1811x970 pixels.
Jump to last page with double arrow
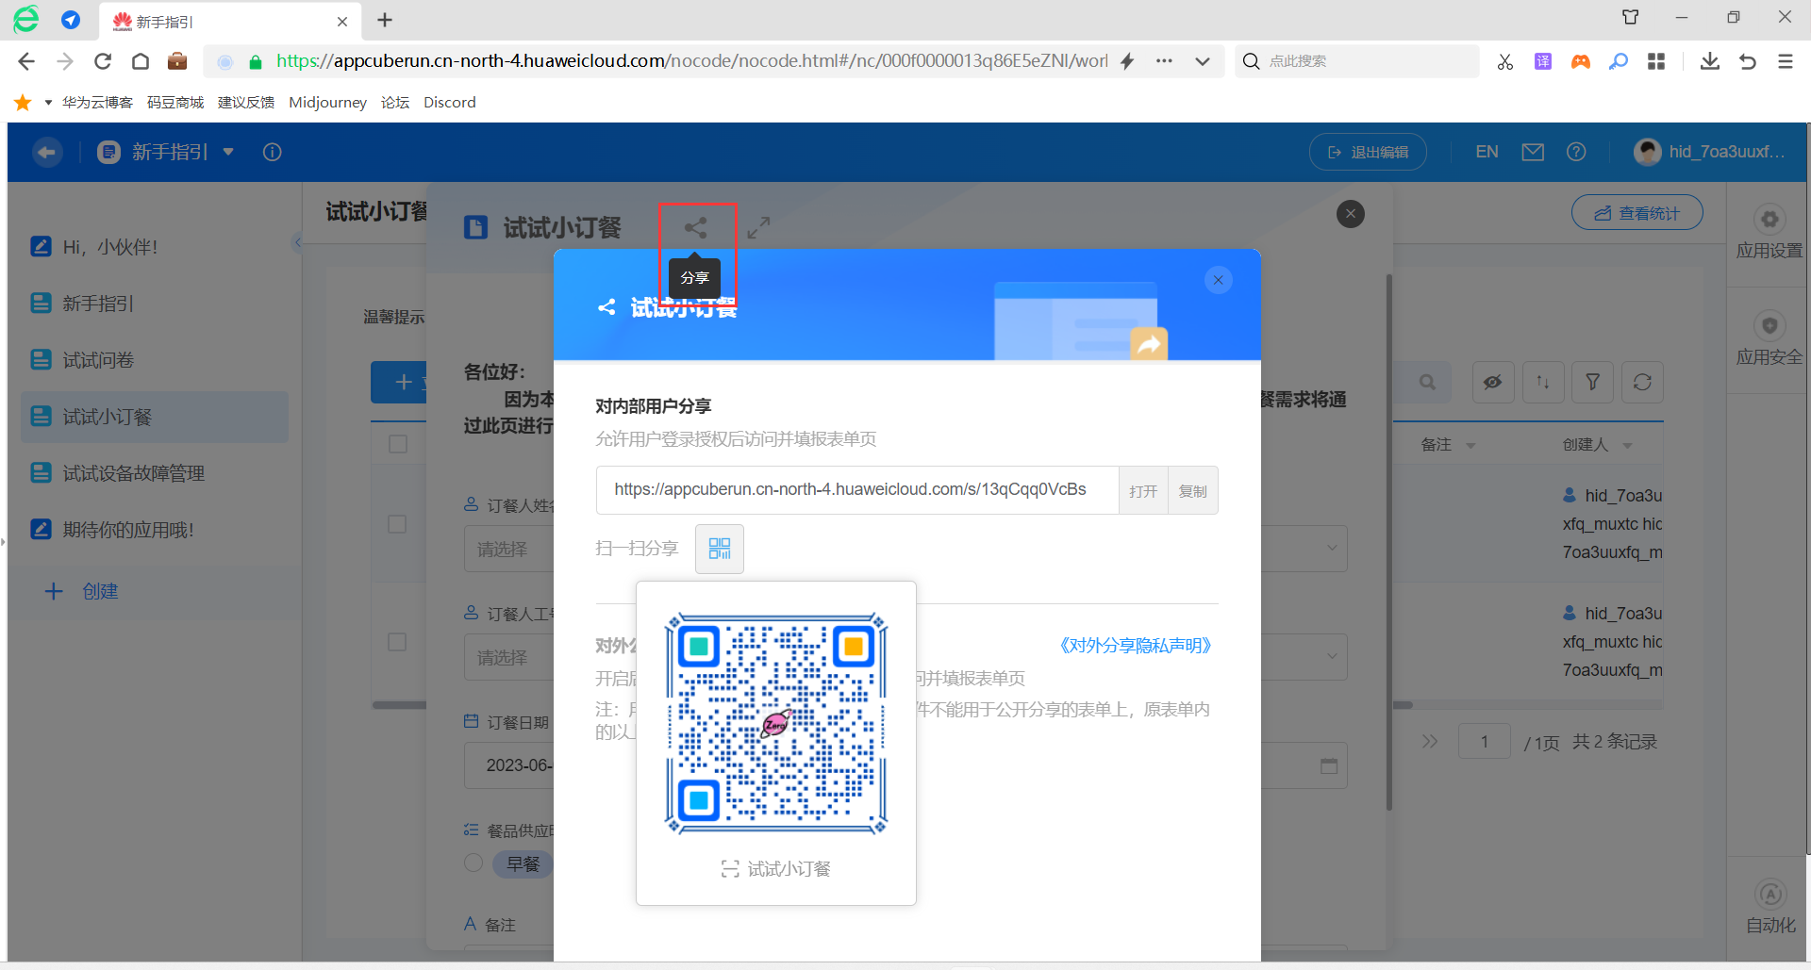[x=1430, y=742]
